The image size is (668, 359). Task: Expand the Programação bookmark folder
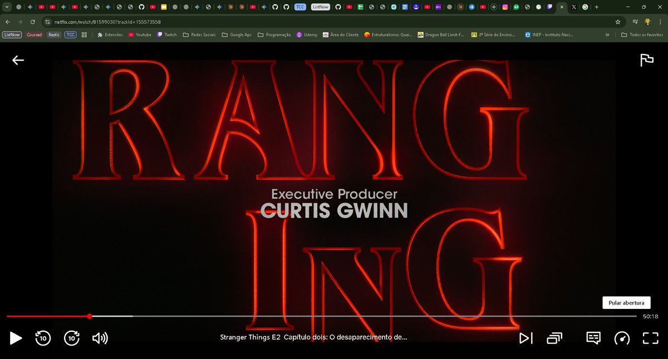click(274, 35)
